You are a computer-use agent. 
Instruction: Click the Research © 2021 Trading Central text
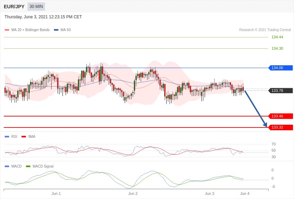pyautogui.click(x=265, y=30)
